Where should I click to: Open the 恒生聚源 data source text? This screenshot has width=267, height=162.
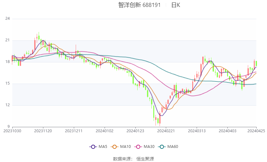[145, 159]
